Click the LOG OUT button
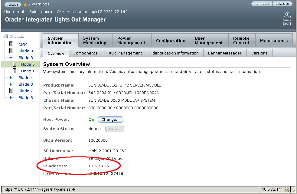Screen dimensions: 297x194 click(282, 4)
